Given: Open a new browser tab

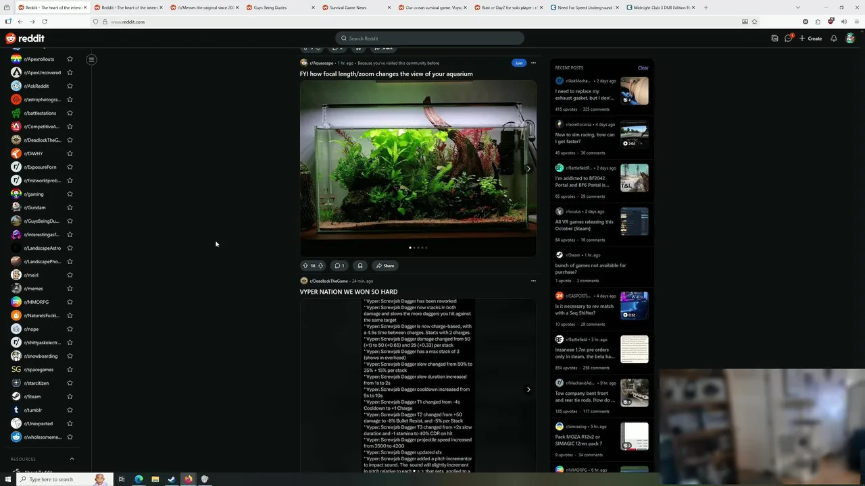Looking at the screenshot, I should [706, 7].
